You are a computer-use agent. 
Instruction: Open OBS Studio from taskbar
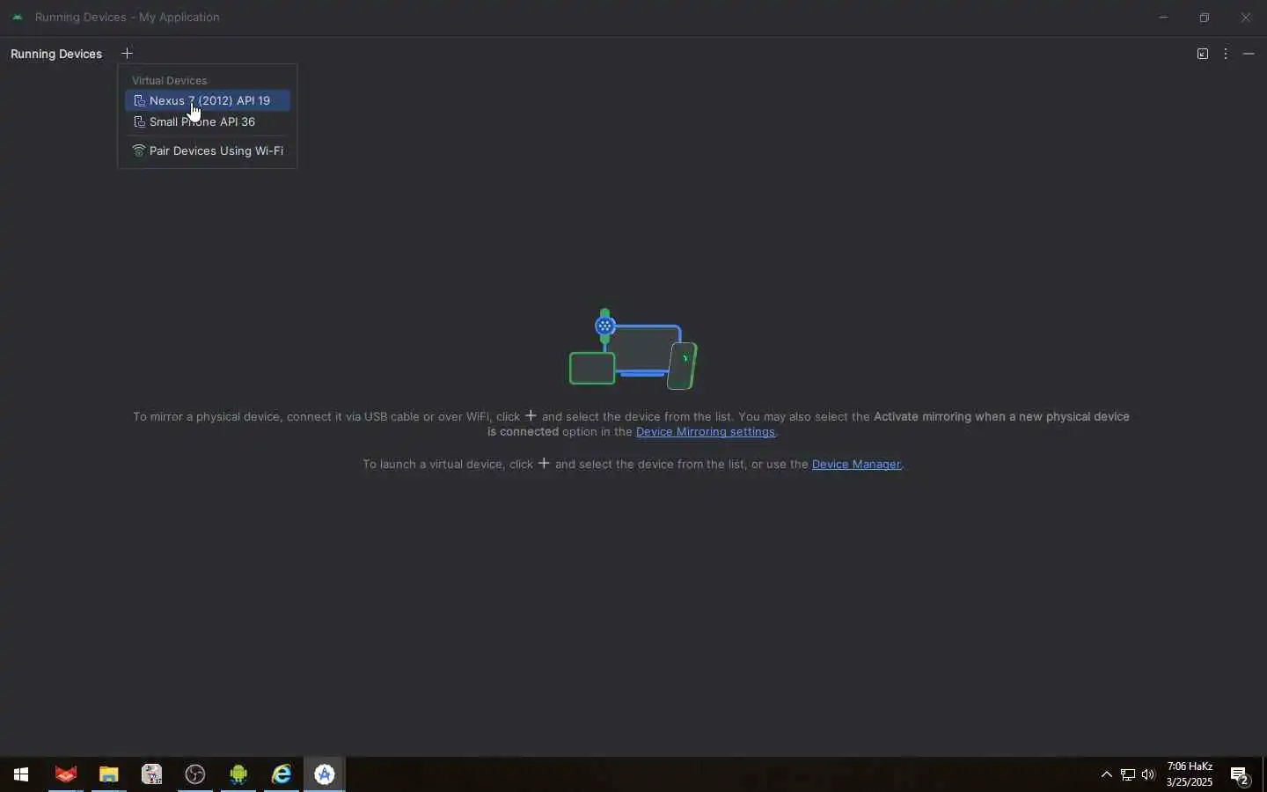(x=195, y=775)
